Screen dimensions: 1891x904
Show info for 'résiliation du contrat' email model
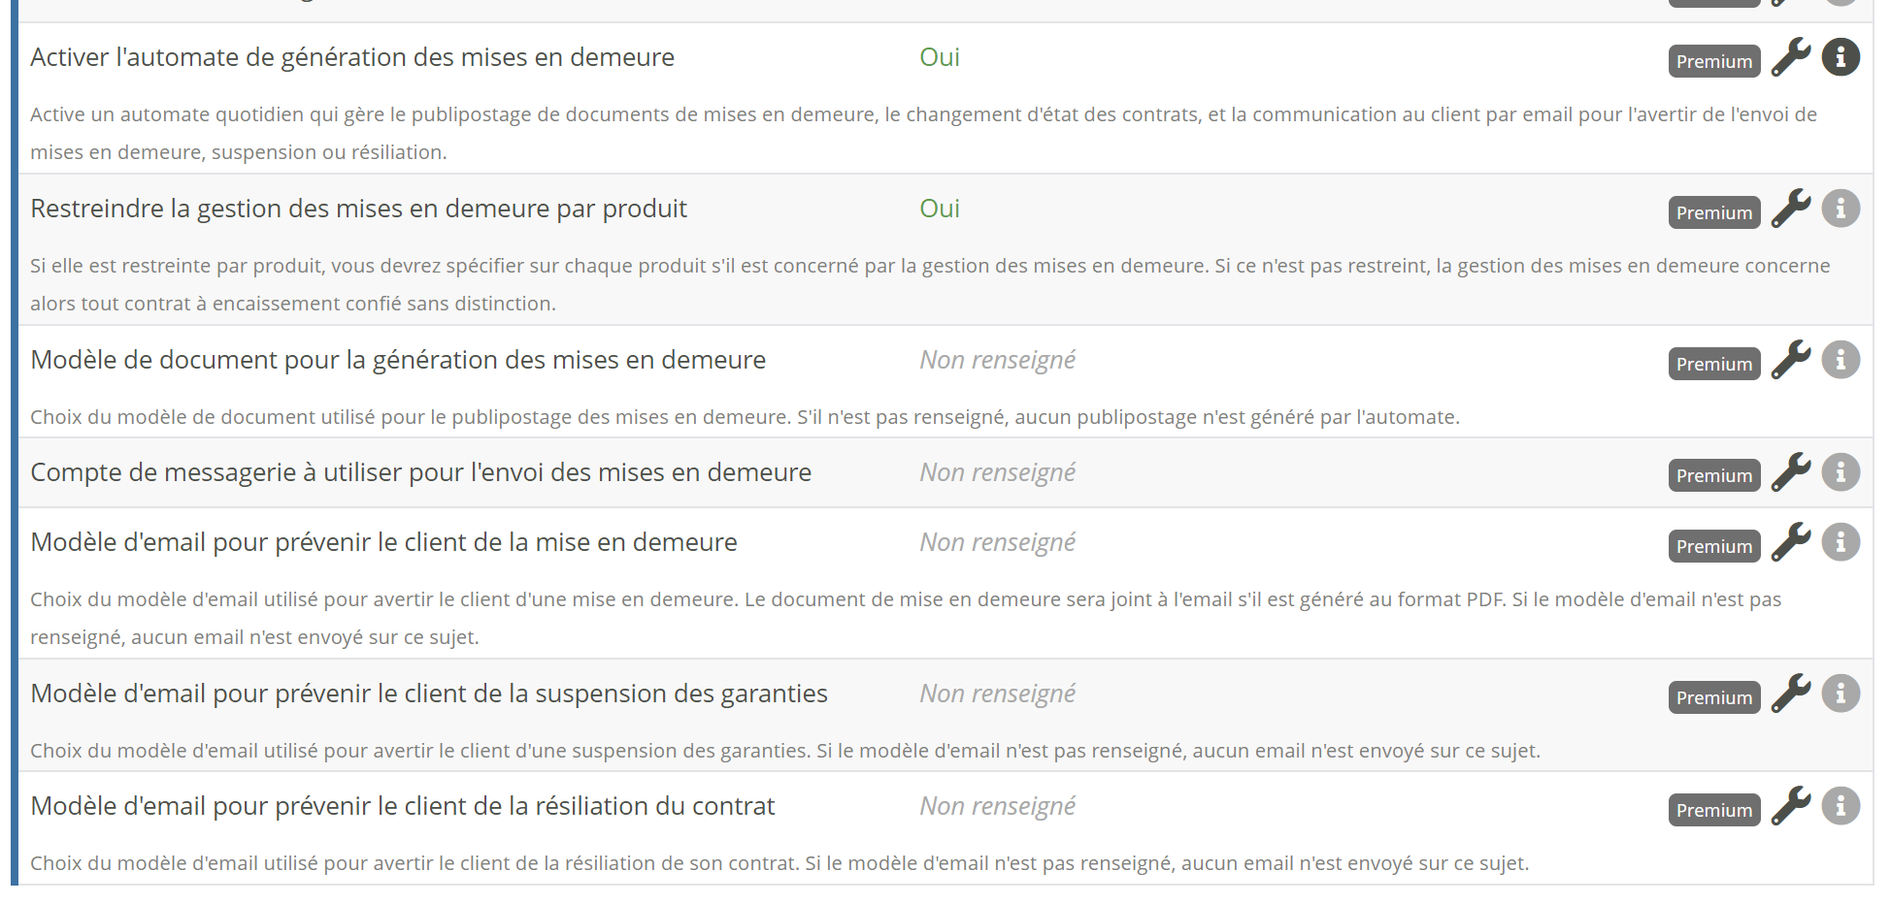(x=1841, y=806)
